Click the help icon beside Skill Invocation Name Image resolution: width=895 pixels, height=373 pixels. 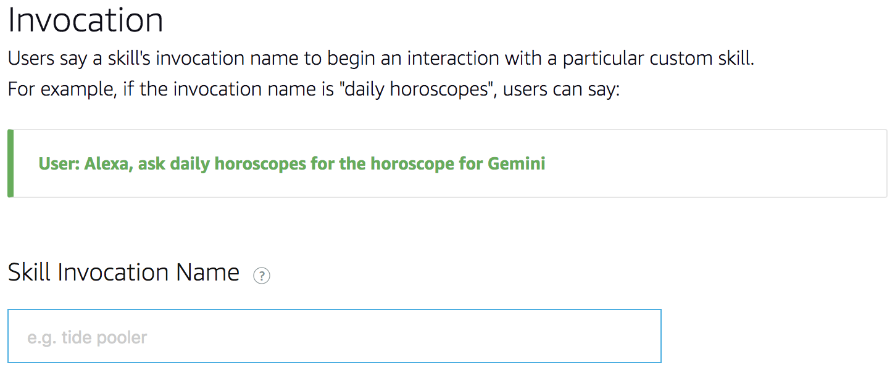click(x=262, y=276)
